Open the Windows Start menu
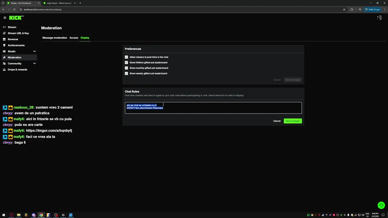The image size is (388, 218). click(x=4, y=215)
